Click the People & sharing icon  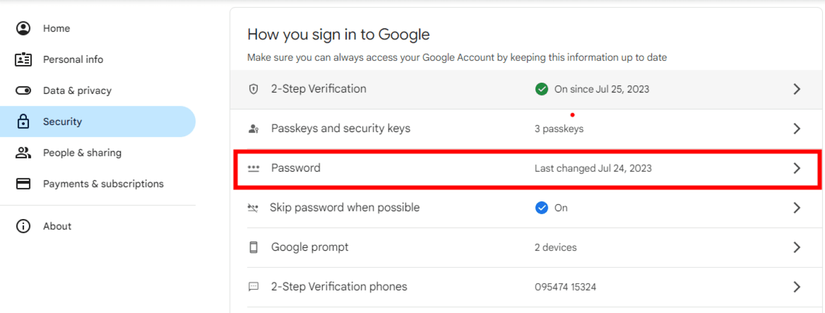(23, 152)
